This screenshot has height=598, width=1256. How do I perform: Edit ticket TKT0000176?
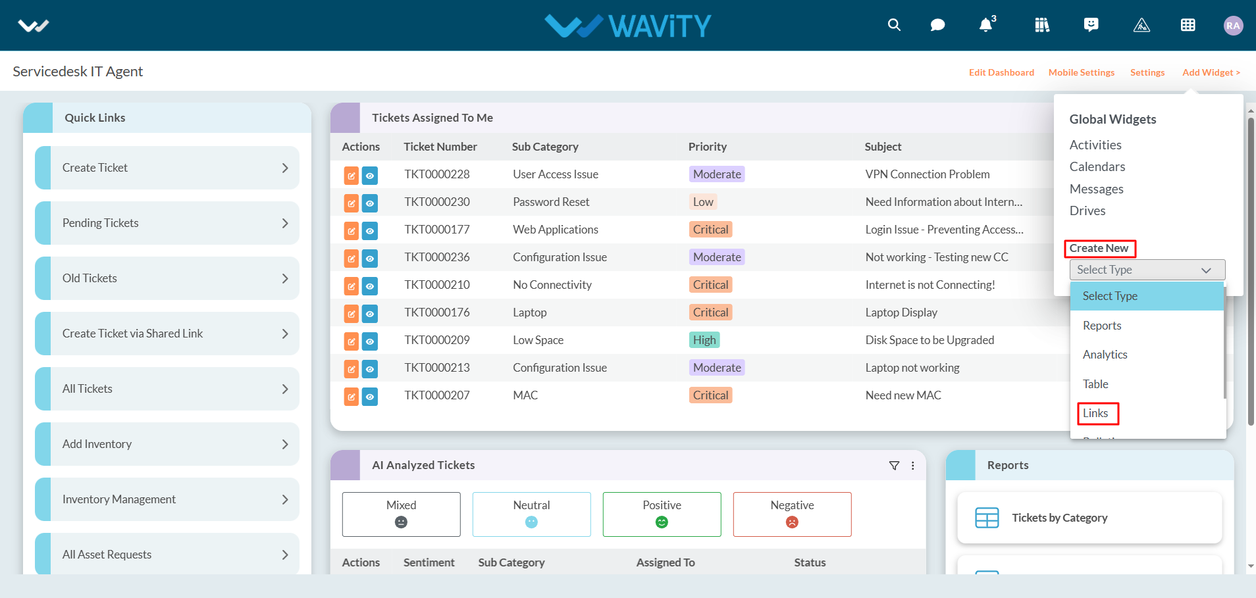click(352, 314)
